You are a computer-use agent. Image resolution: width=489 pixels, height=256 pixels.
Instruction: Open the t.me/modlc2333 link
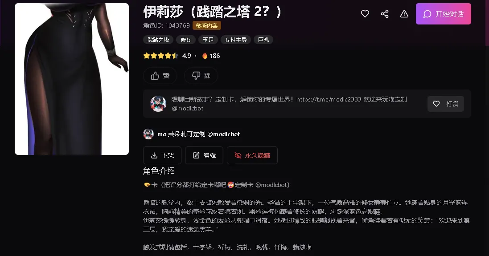pos(329,99)
